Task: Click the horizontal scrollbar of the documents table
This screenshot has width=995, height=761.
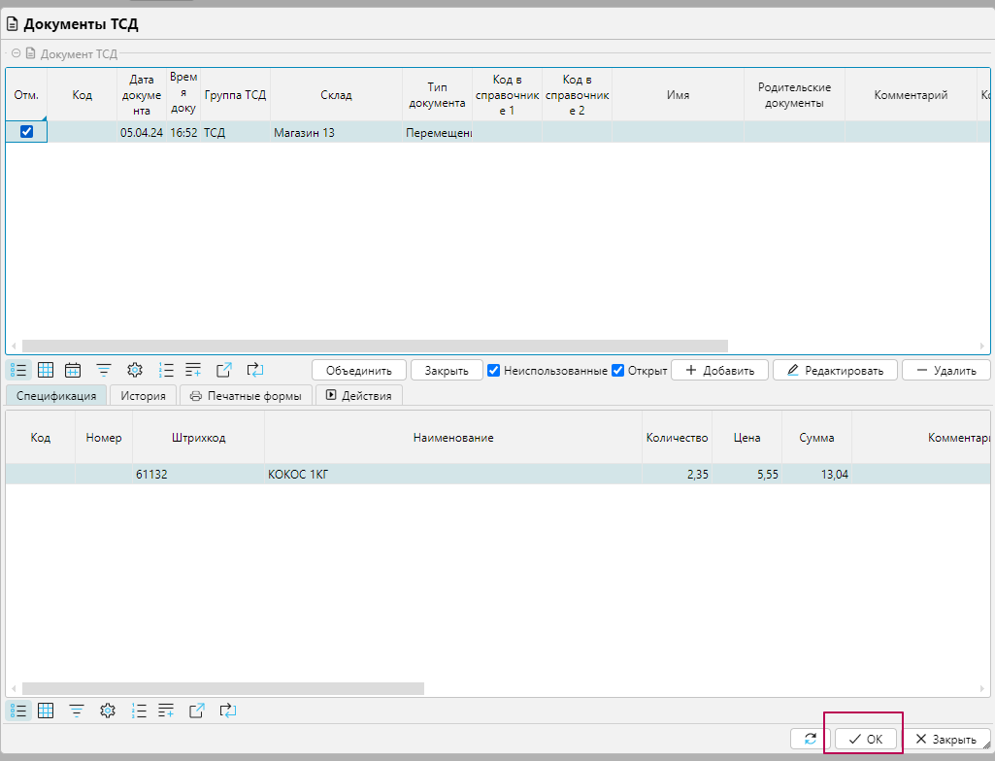Action: [x=374, y=346]
